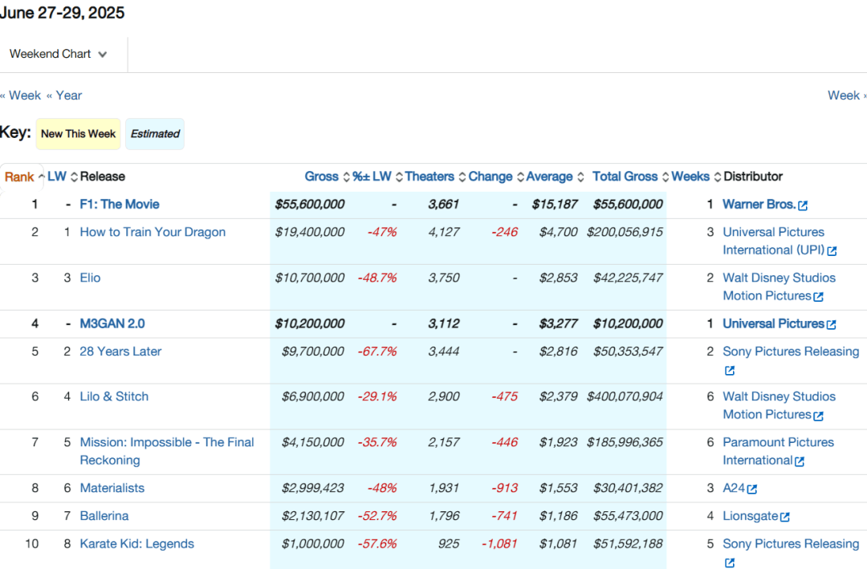
Task: Sort by Total Gross column header
Action: [x=625, y=177]
